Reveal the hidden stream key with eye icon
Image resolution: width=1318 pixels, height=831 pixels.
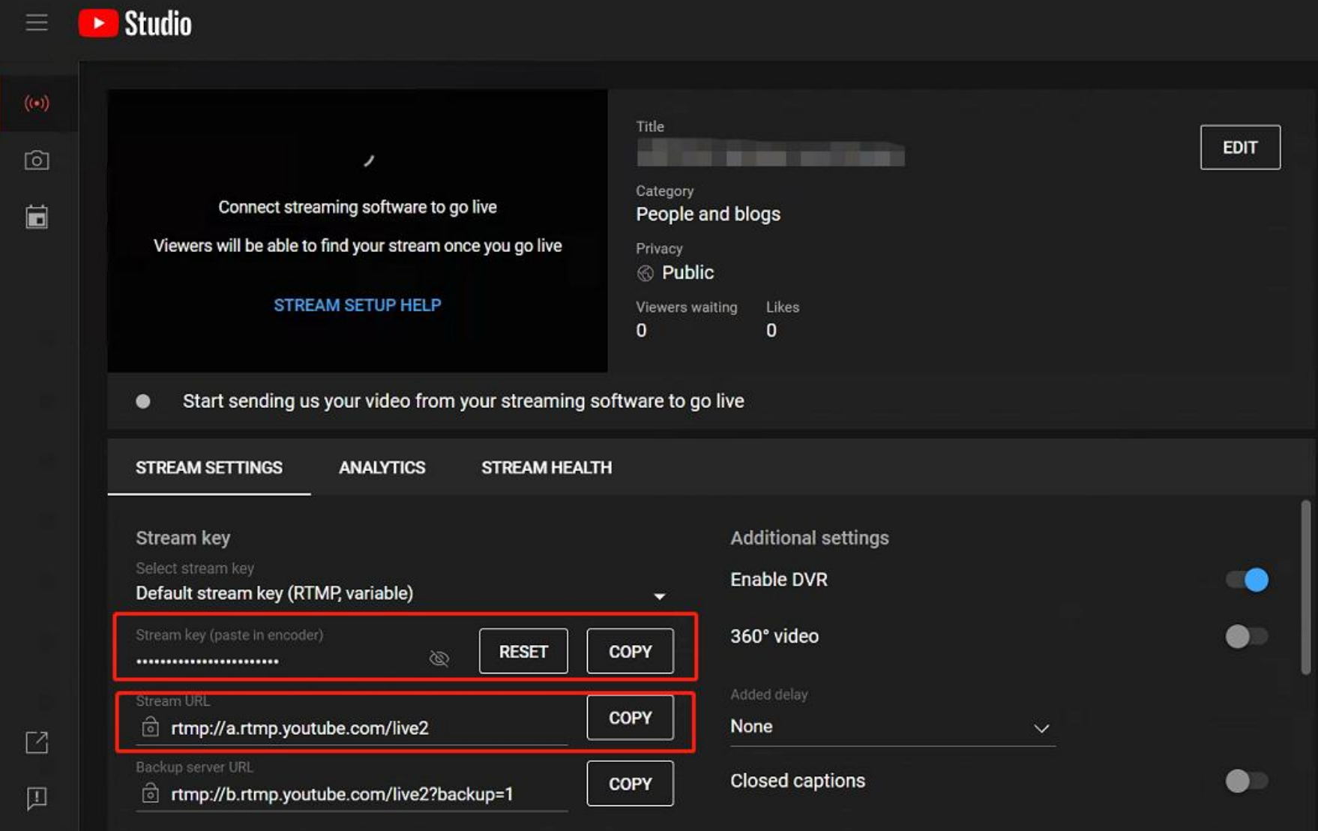[439, 658]
